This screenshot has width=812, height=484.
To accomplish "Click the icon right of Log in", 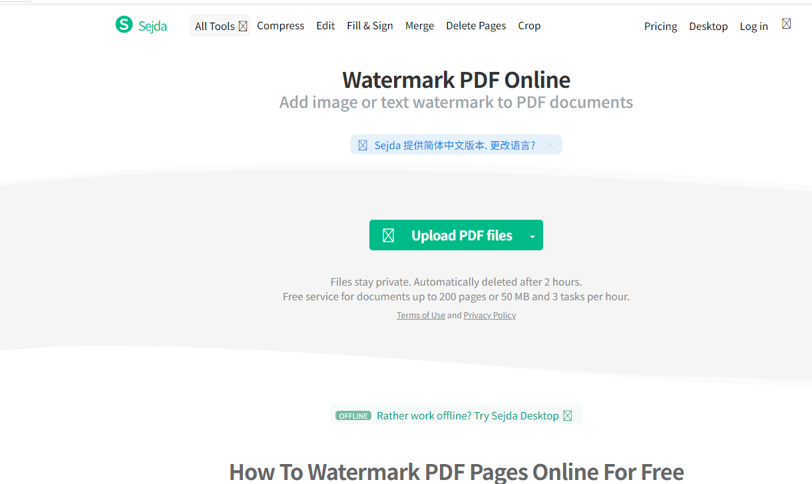I will (x=787, y=24).
